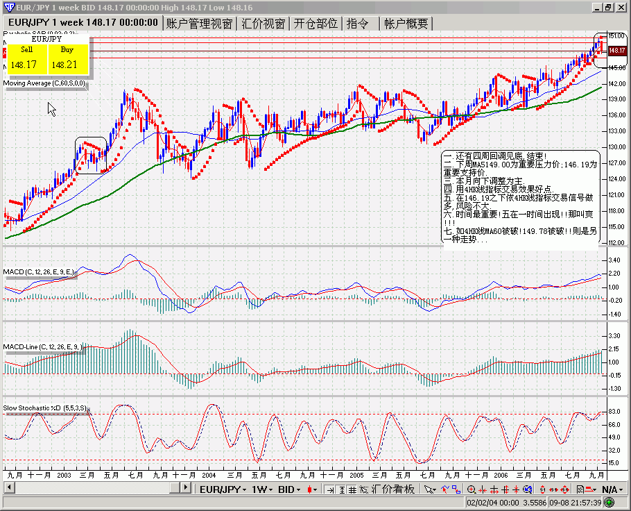Screen dimensions: 631x511
Task: Click the application logo in title bar
Action: pos(9,7)
